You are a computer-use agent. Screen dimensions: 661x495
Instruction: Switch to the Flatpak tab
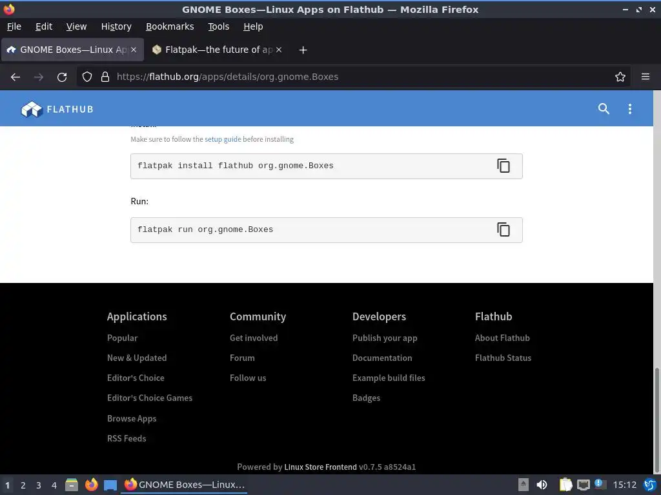coord(217,50)
